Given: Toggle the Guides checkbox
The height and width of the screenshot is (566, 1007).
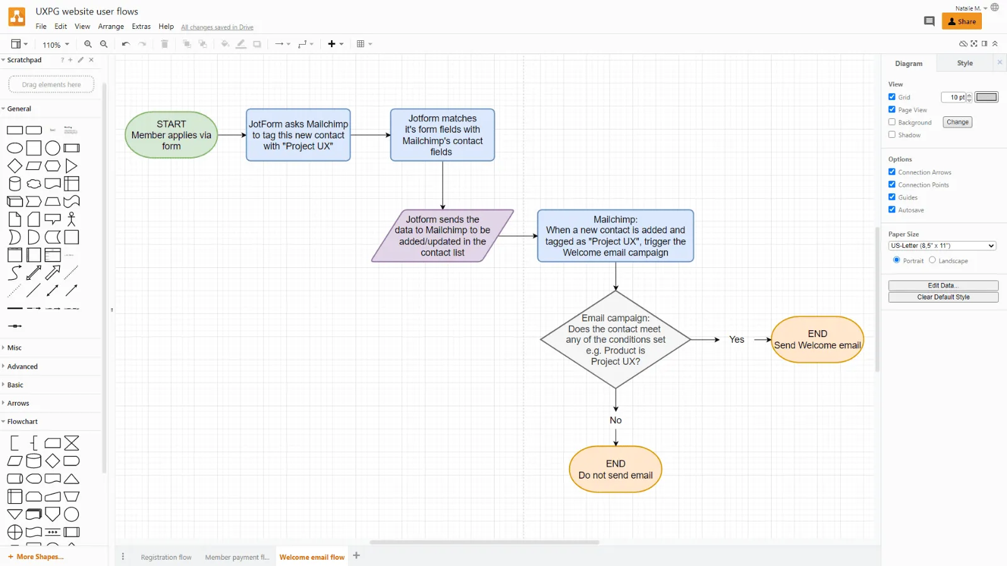Looking at the screenshot, I should pos(892,197).
